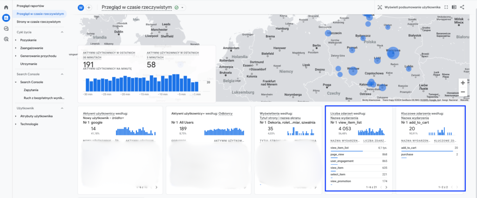Image resolution: width=477 pixels, height=198 pixels.
Task: Click the Warszawa bubble on map
Action: click(393, 53)
